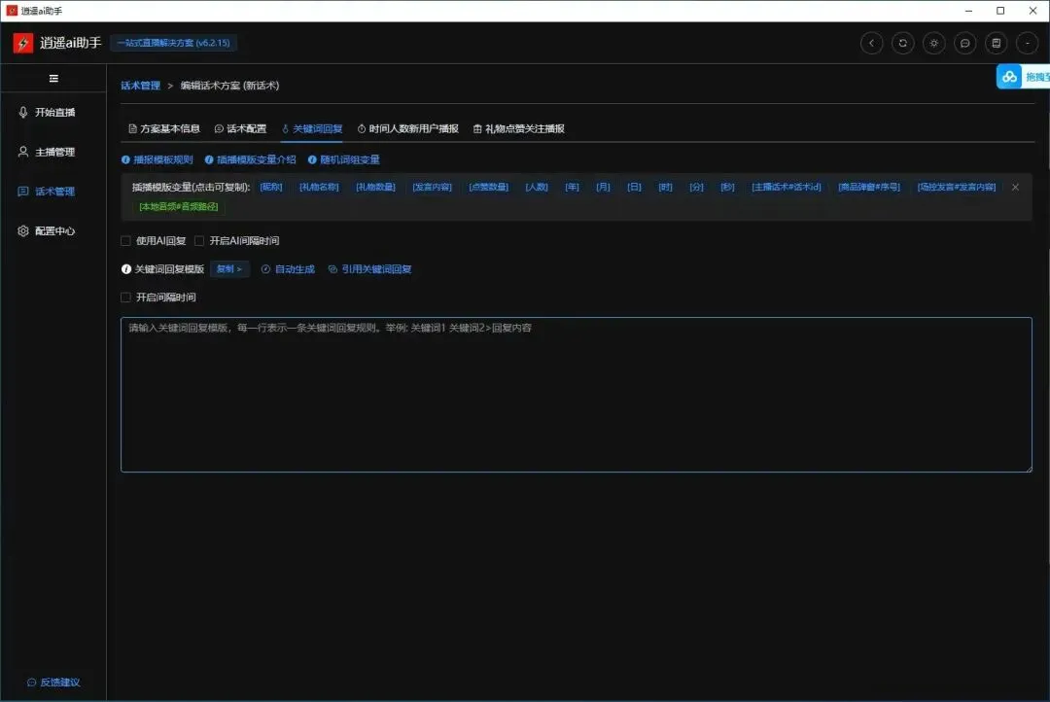
Task: Click the person icon for 主播管理
Action: click(x=22, y=152)
